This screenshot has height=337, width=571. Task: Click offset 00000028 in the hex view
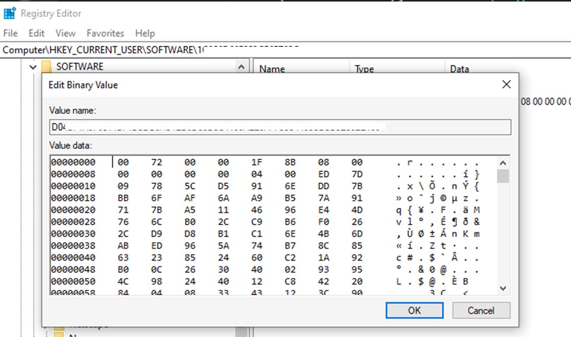[73, 222]
